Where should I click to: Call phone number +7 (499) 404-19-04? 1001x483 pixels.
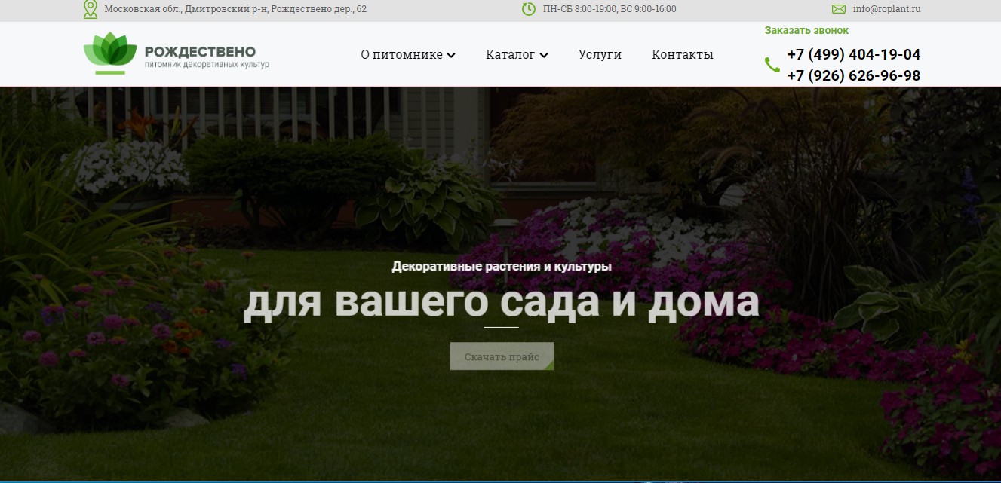tap(854, 54)
